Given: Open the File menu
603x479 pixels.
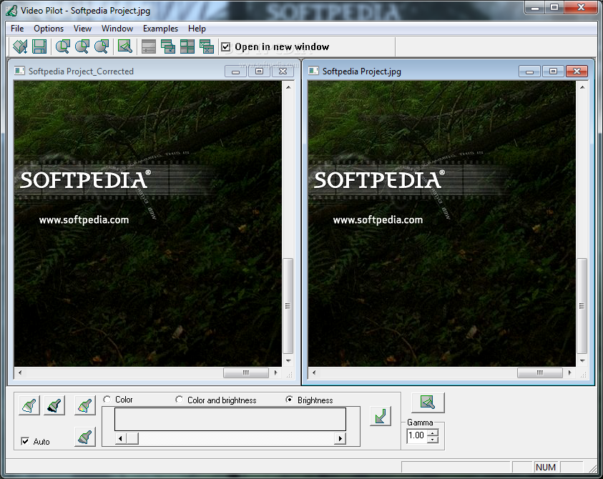Looking at the screenshot, I should click(17, 29).
